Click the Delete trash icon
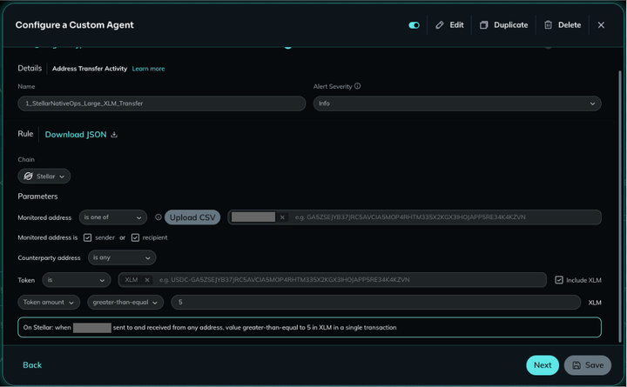Image resolution: width=627 pixels, height=387 pixels. click(x=549, y=24)
